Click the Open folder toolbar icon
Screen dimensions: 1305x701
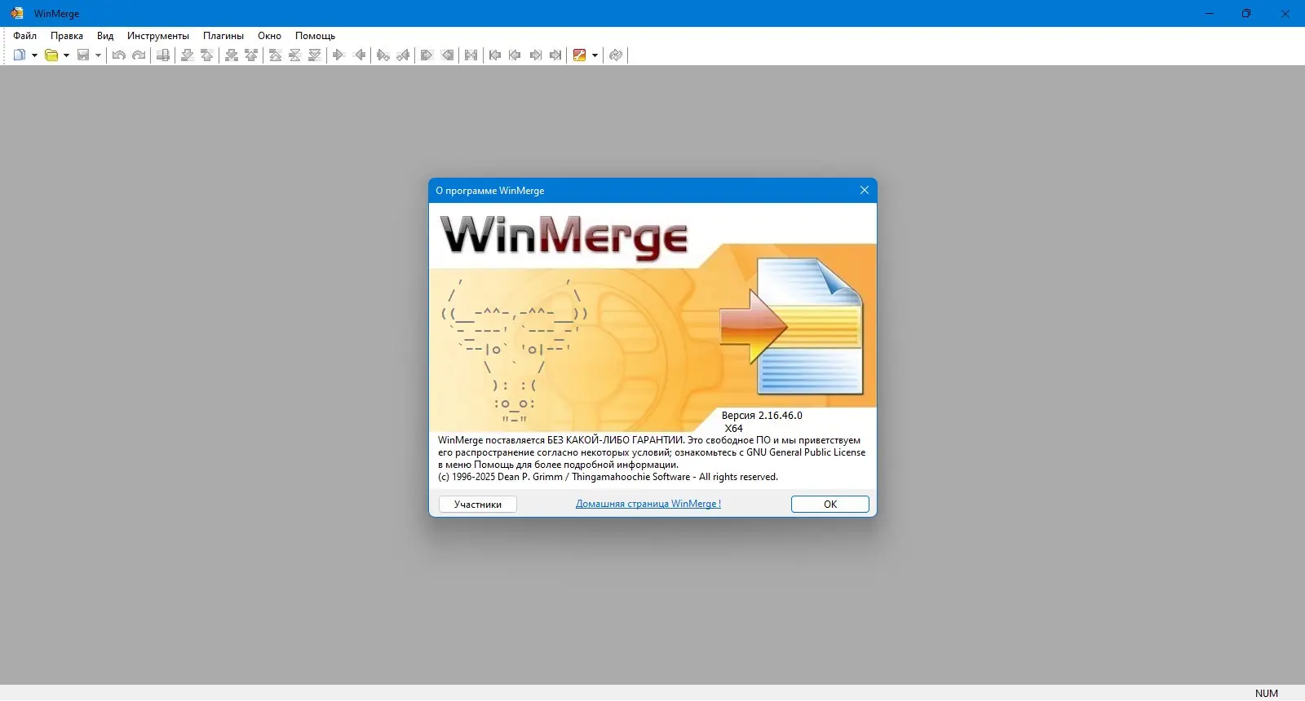(51, 55)
